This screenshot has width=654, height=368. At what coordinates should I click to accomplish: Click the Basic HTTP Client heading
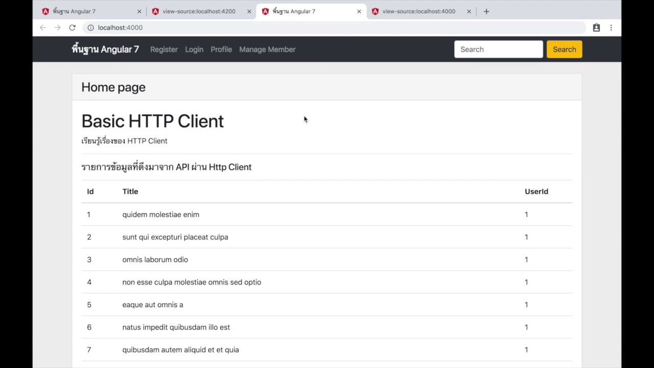click(x=152, y=121)
